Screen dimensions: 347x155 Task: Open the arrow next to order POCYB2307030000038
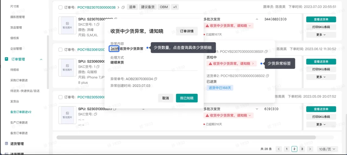[118, 7]
